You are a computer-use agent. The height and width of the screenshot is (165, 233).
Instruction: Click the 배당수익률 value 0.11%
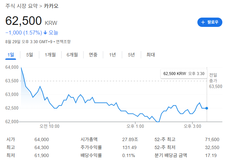pos(128,155)
